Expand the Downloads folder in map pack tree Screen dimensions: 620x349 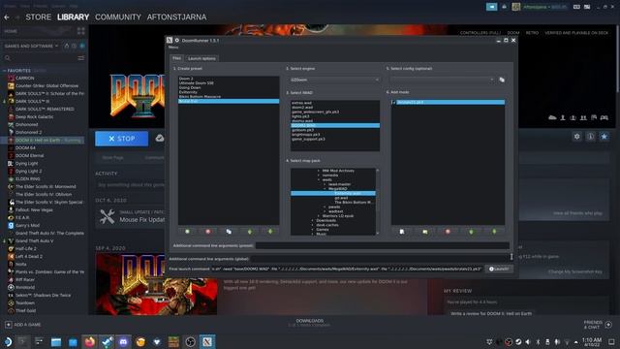click(x=312, y=220)
